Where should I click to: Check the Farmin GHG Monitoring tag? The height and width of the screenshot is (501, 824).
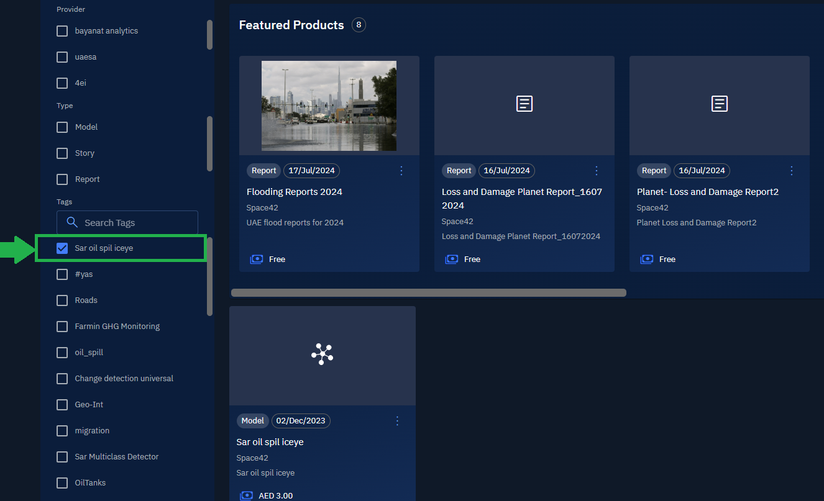(62, 327)
